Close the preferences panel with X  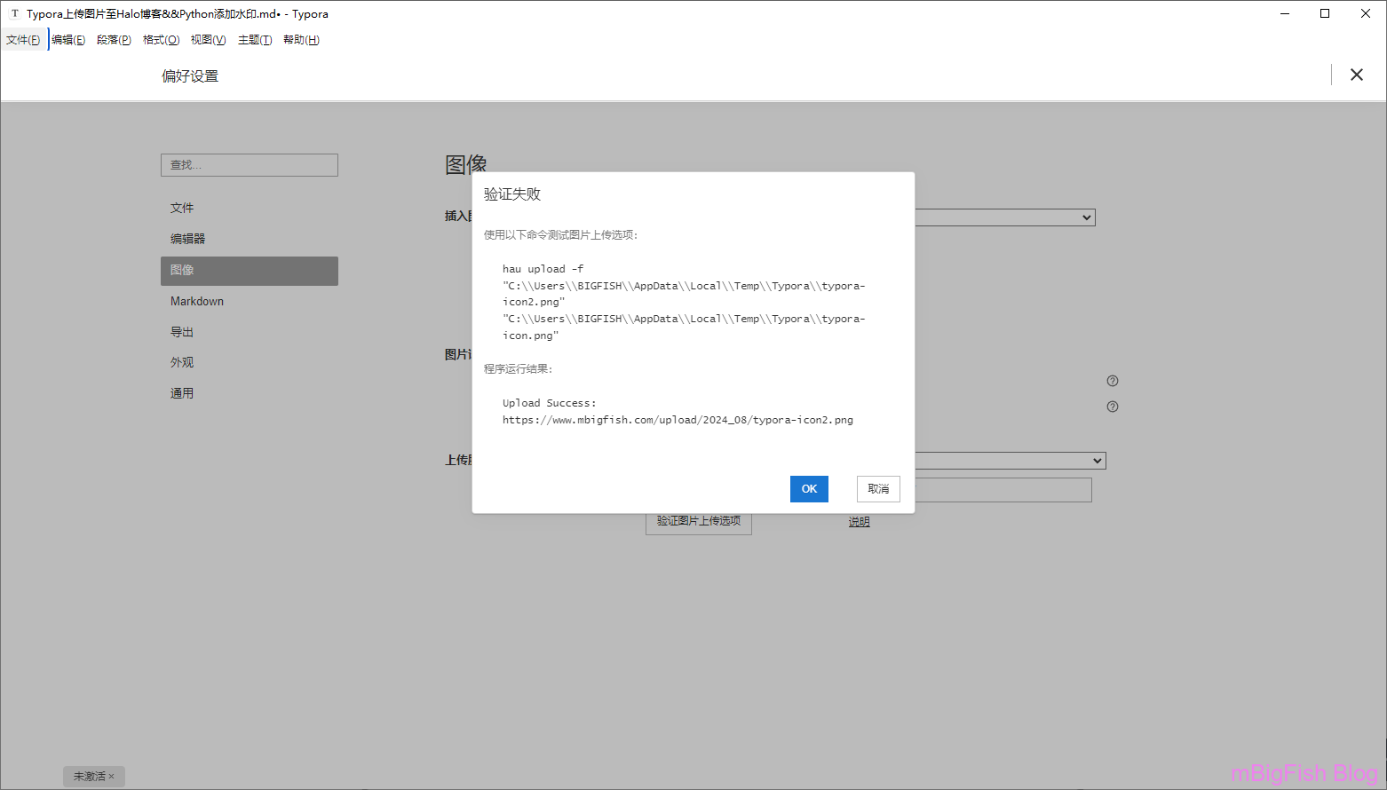click(1356, 75)
